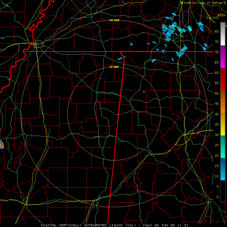Click the 'NIDS' label above the scale
This screenshot has height=227, width=227.
pos(222,15)
